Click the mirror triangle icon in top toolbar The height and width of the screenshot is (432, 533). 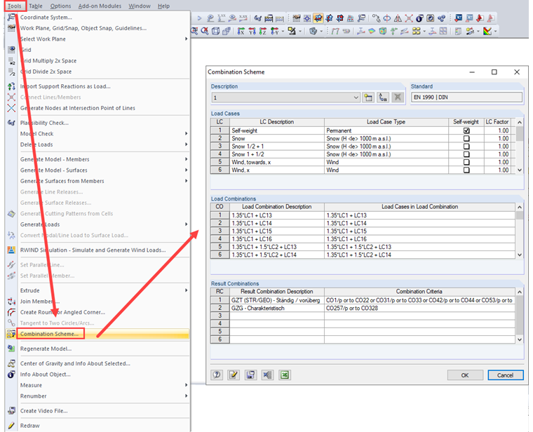tap(398, 18)
